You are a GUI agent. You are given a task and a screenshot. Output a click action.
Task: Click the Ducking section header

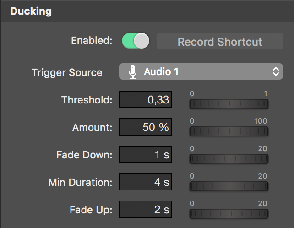tap(31, 11)
